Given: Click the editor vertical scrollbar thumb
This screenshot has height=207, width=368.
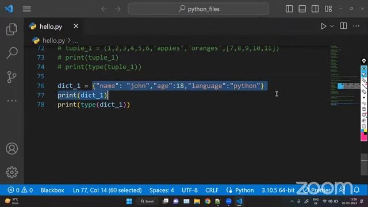Looking at the screenshot, I should click(364, 164).
